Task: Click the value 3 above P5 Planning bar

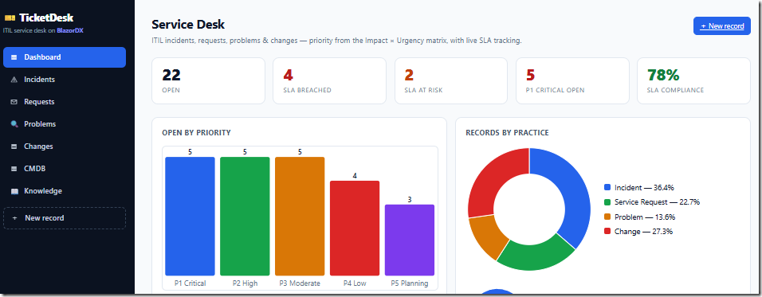Action: pos(410,199)
